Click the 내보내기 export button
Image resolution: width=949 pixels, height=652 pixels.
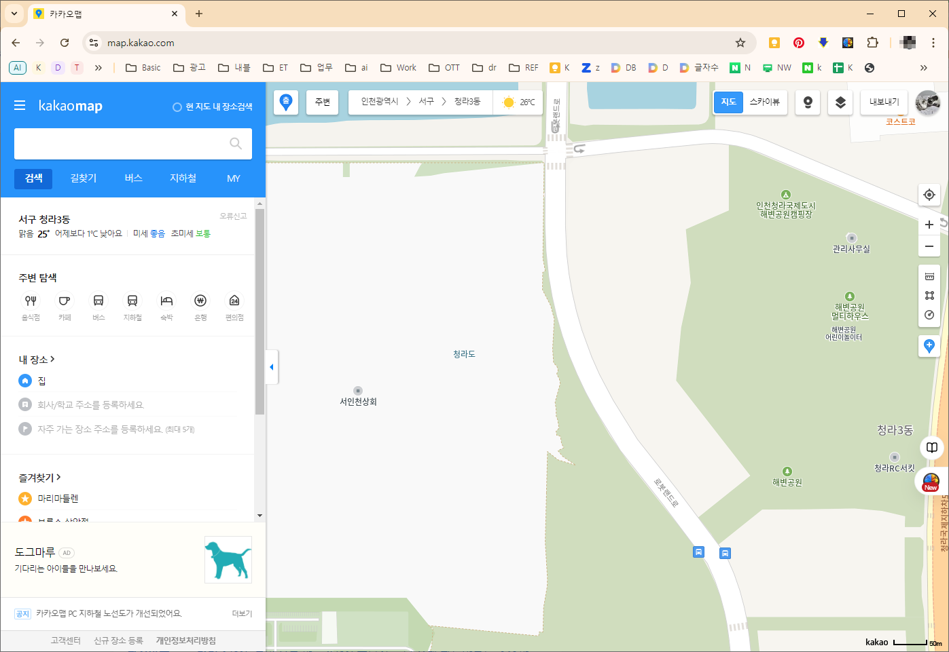(x=884, y=102)
